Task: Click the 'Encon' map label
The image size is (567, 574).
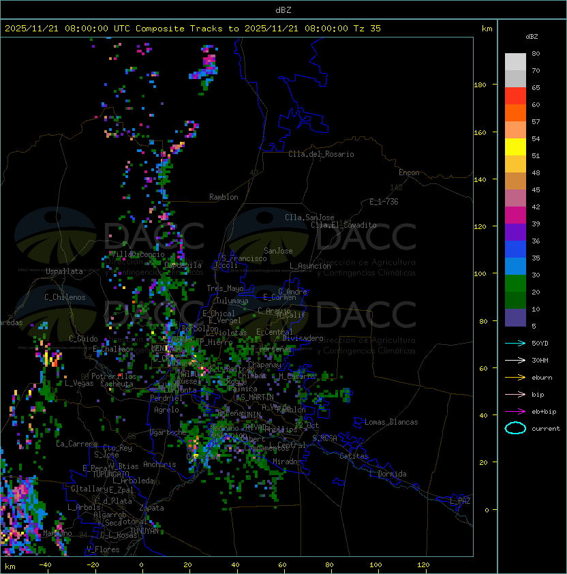Action: (409, 172)
